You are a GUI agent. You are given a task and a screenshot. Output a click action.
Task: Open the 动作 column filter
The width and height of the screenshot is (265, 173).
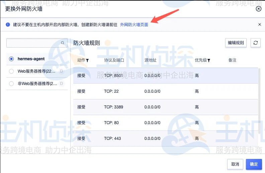87,61
